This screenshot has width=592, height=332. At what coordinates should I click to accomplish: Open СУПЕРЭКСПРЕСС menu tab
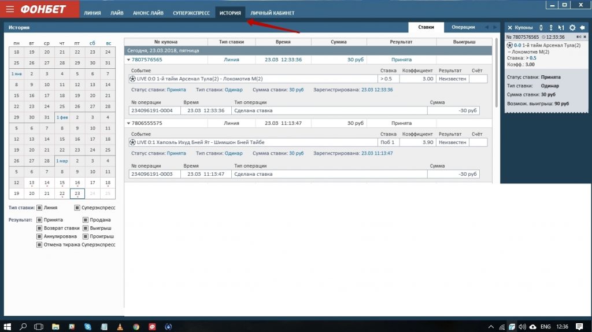tap(191, 13)
